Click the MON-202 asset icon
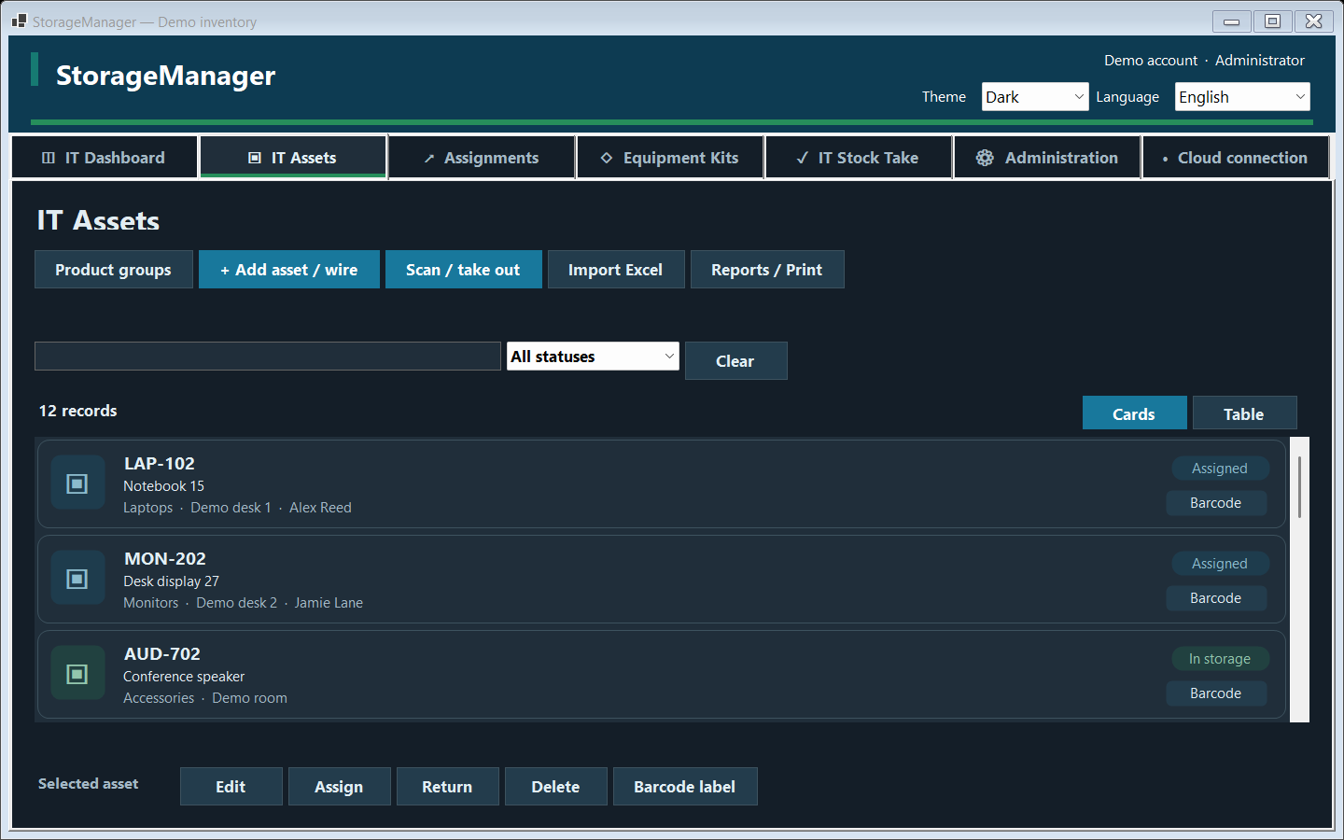 (77, 579)
